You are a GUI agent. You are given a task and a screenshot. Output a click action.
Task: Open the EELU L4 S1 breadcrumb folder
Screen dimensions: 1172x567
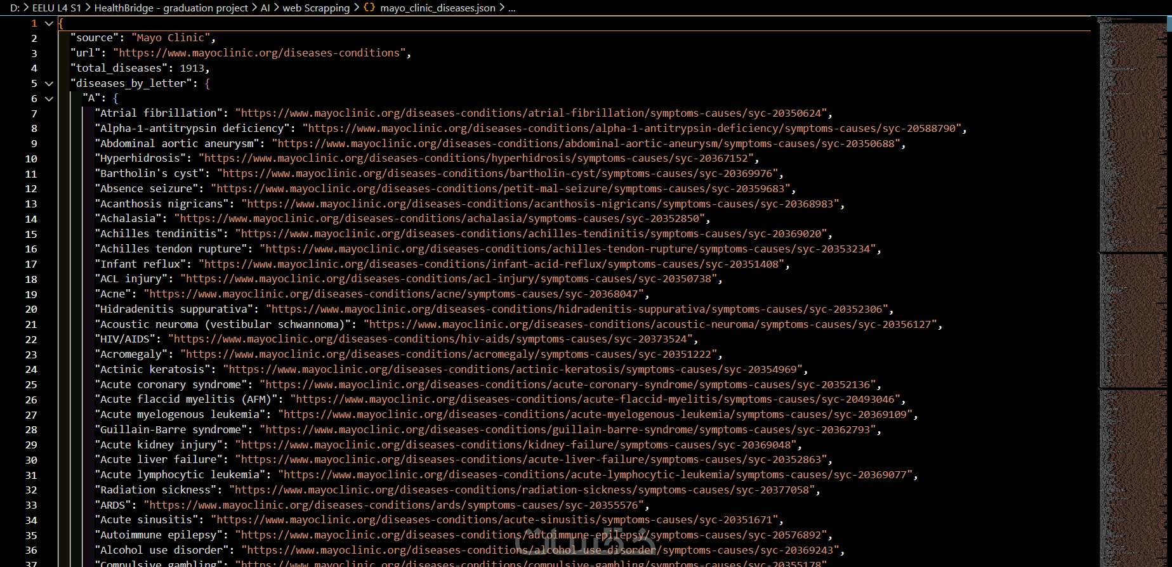click(56, 8)
